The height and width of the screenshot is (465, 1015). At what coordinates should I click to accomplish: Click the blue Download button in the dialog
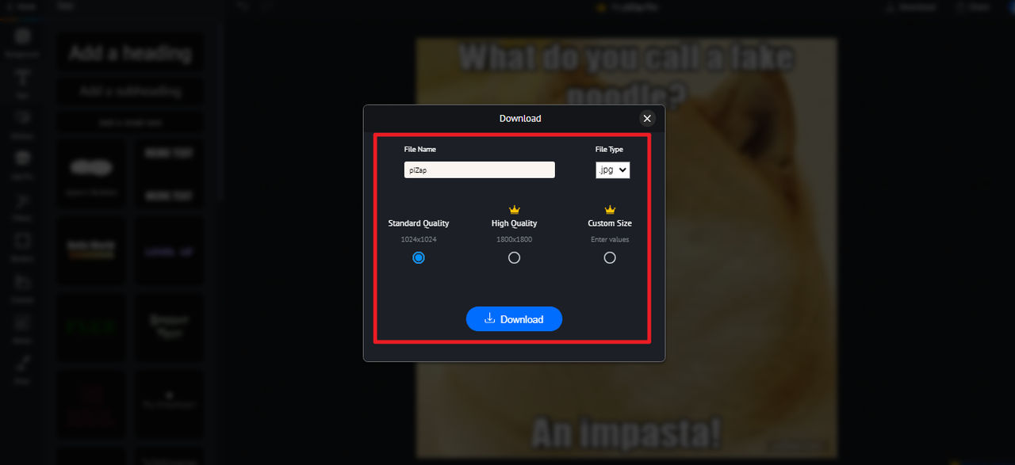click(x=514, y=319)
